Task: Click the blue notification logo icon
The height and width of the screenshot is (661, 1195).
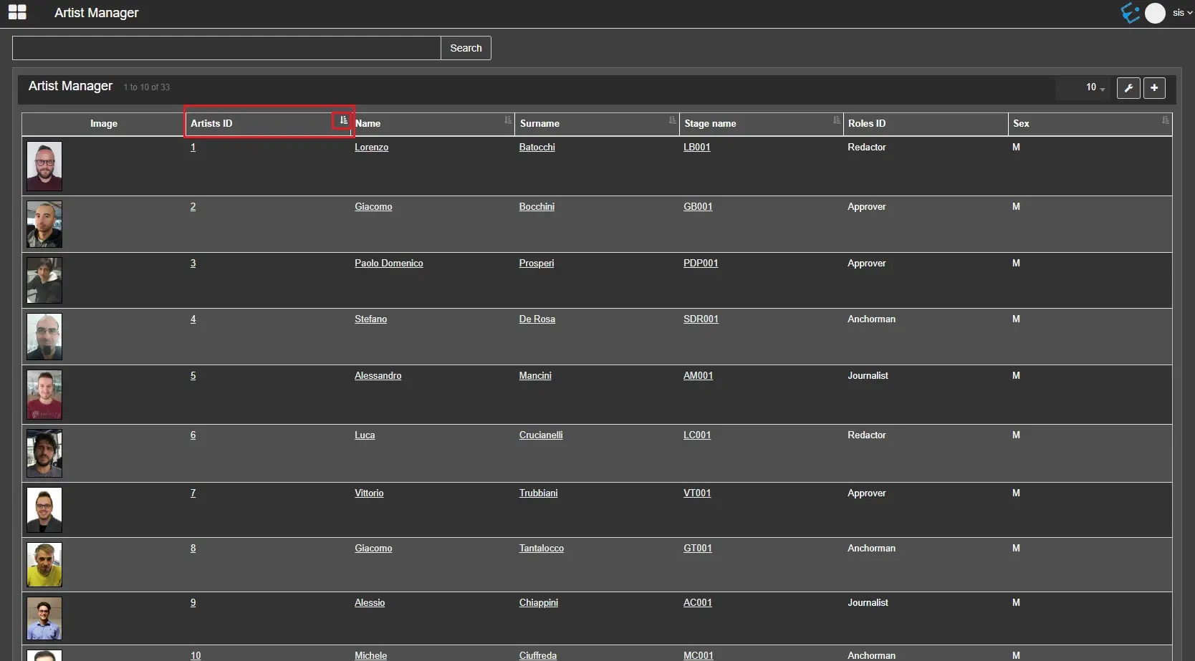Action: click(x=1130, y=13)
